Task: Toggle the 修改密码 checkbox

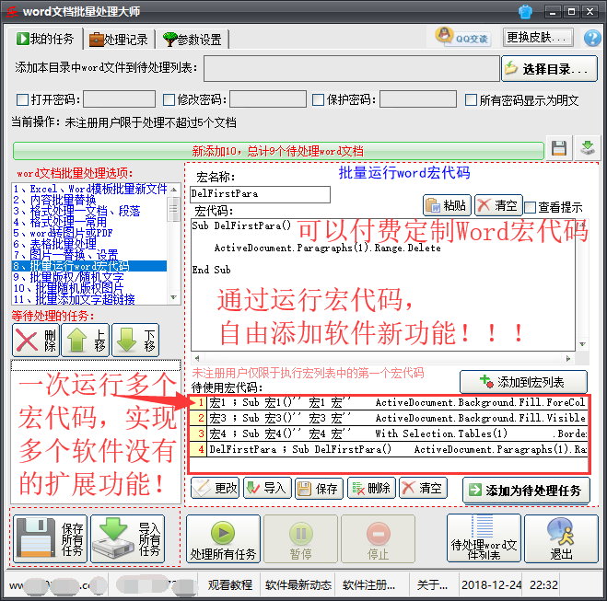Action: click(x=169, y=100)
